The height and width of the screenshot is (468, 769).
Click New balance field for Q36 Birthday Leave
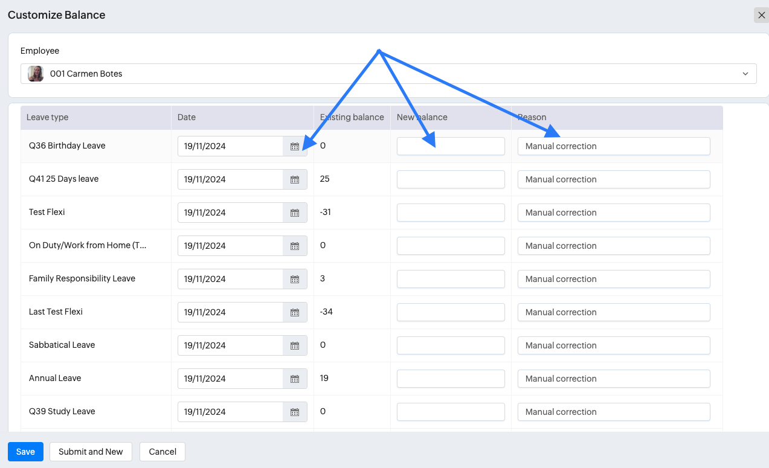(451, 146)
